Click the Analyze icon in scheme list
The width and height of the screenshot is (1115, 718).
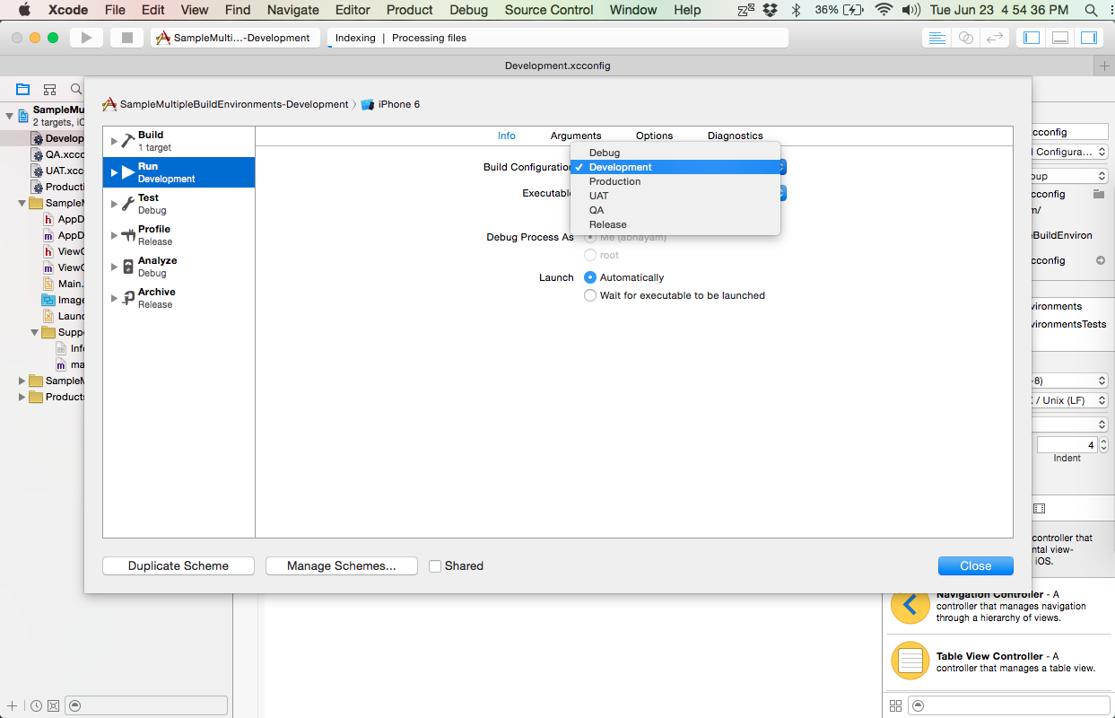click(128, 267)
